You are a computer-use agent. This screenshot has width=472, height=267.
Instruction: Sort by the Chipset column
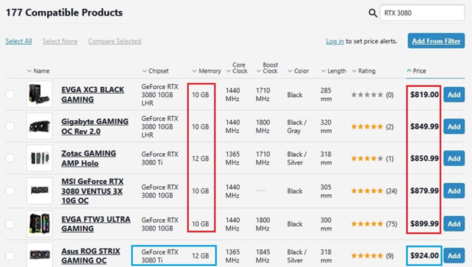pyautogui.click(x=155, y=71)
